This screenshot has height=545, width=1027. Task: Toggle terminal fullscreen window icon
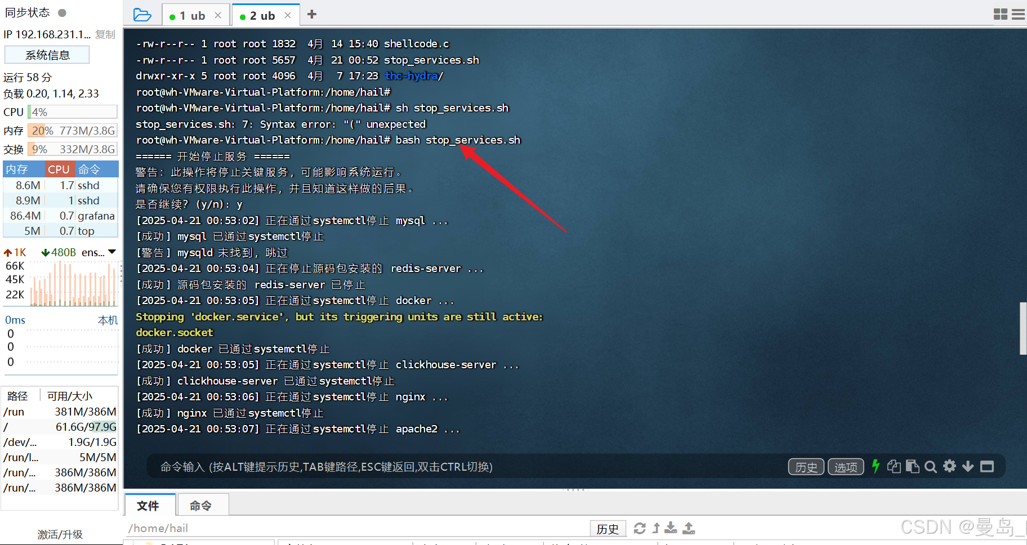pyautogui.click(x=987, y=466)
